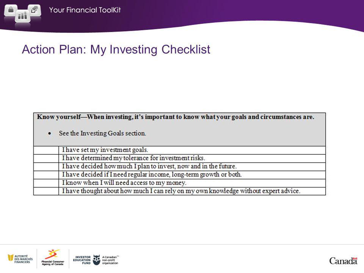Image resolution: width=364 pixels, height=273 pixels.
Task: Check box for how much I plan to invest
Action: 46,167
